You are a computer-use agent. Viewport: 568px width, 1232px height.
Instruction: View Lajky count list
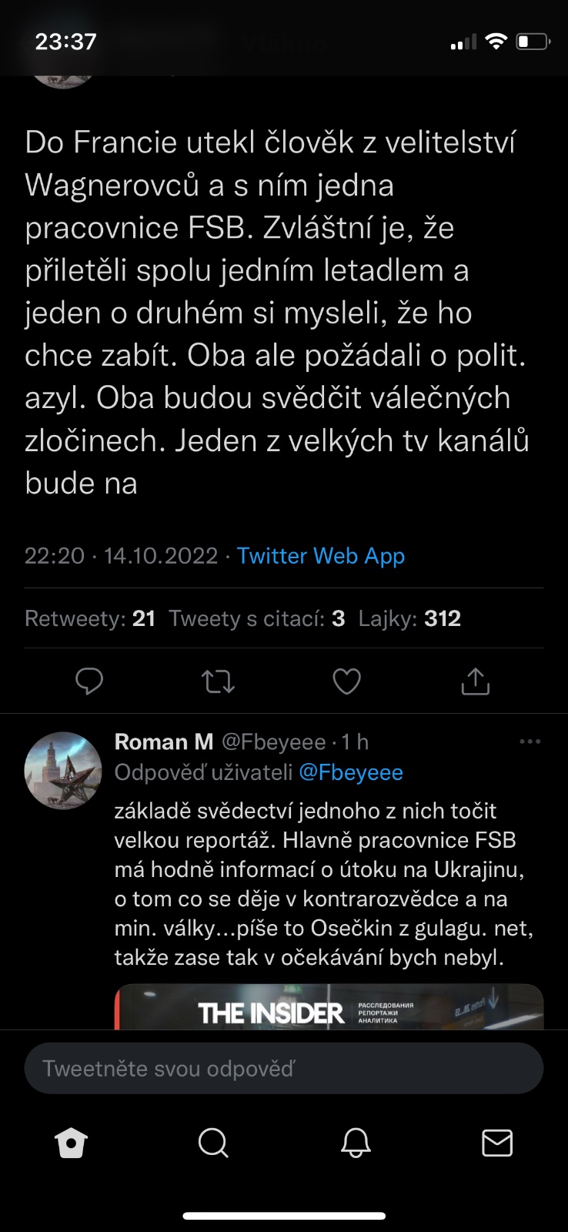409,618
